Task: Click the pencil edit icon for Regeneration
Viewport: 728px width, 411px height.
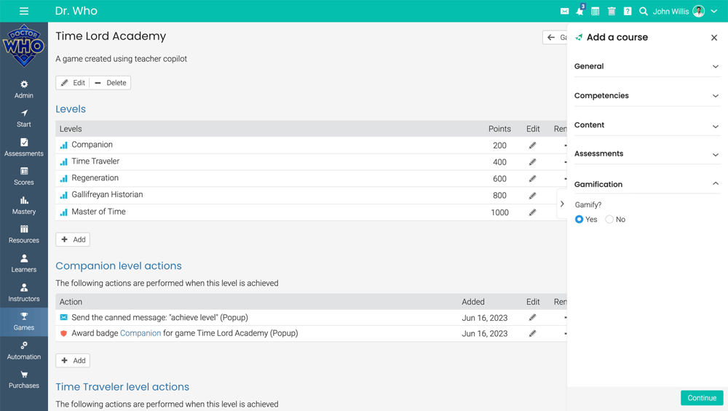Action: pyautogui.click(x=532, y=179)
